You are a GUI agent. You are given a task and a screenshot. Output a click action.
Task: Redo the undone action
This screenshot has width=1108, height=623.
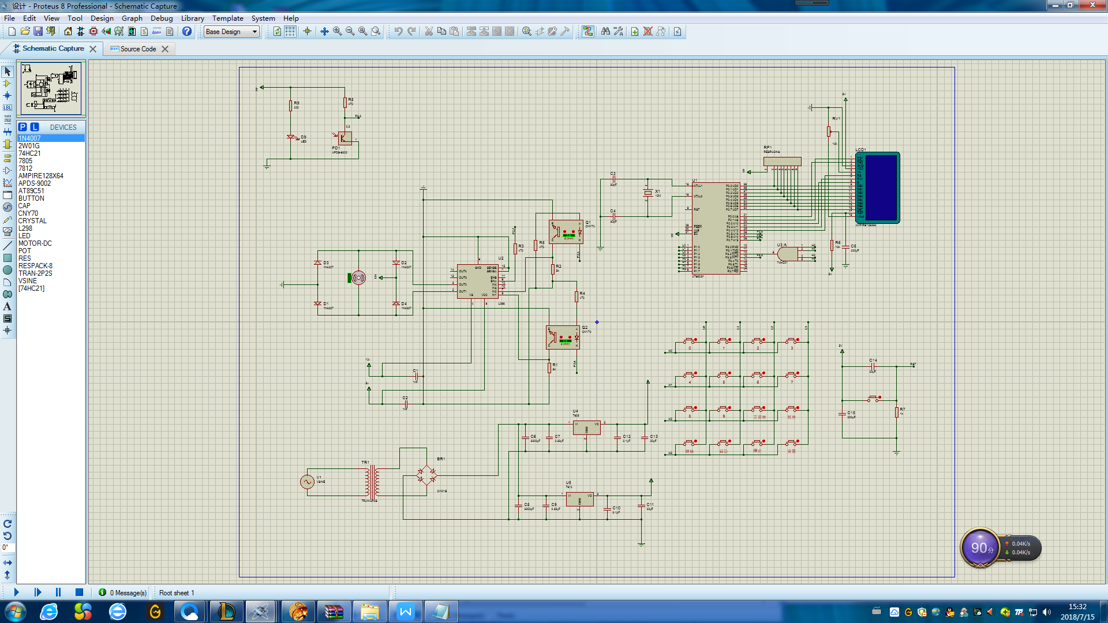coord(411,32)
